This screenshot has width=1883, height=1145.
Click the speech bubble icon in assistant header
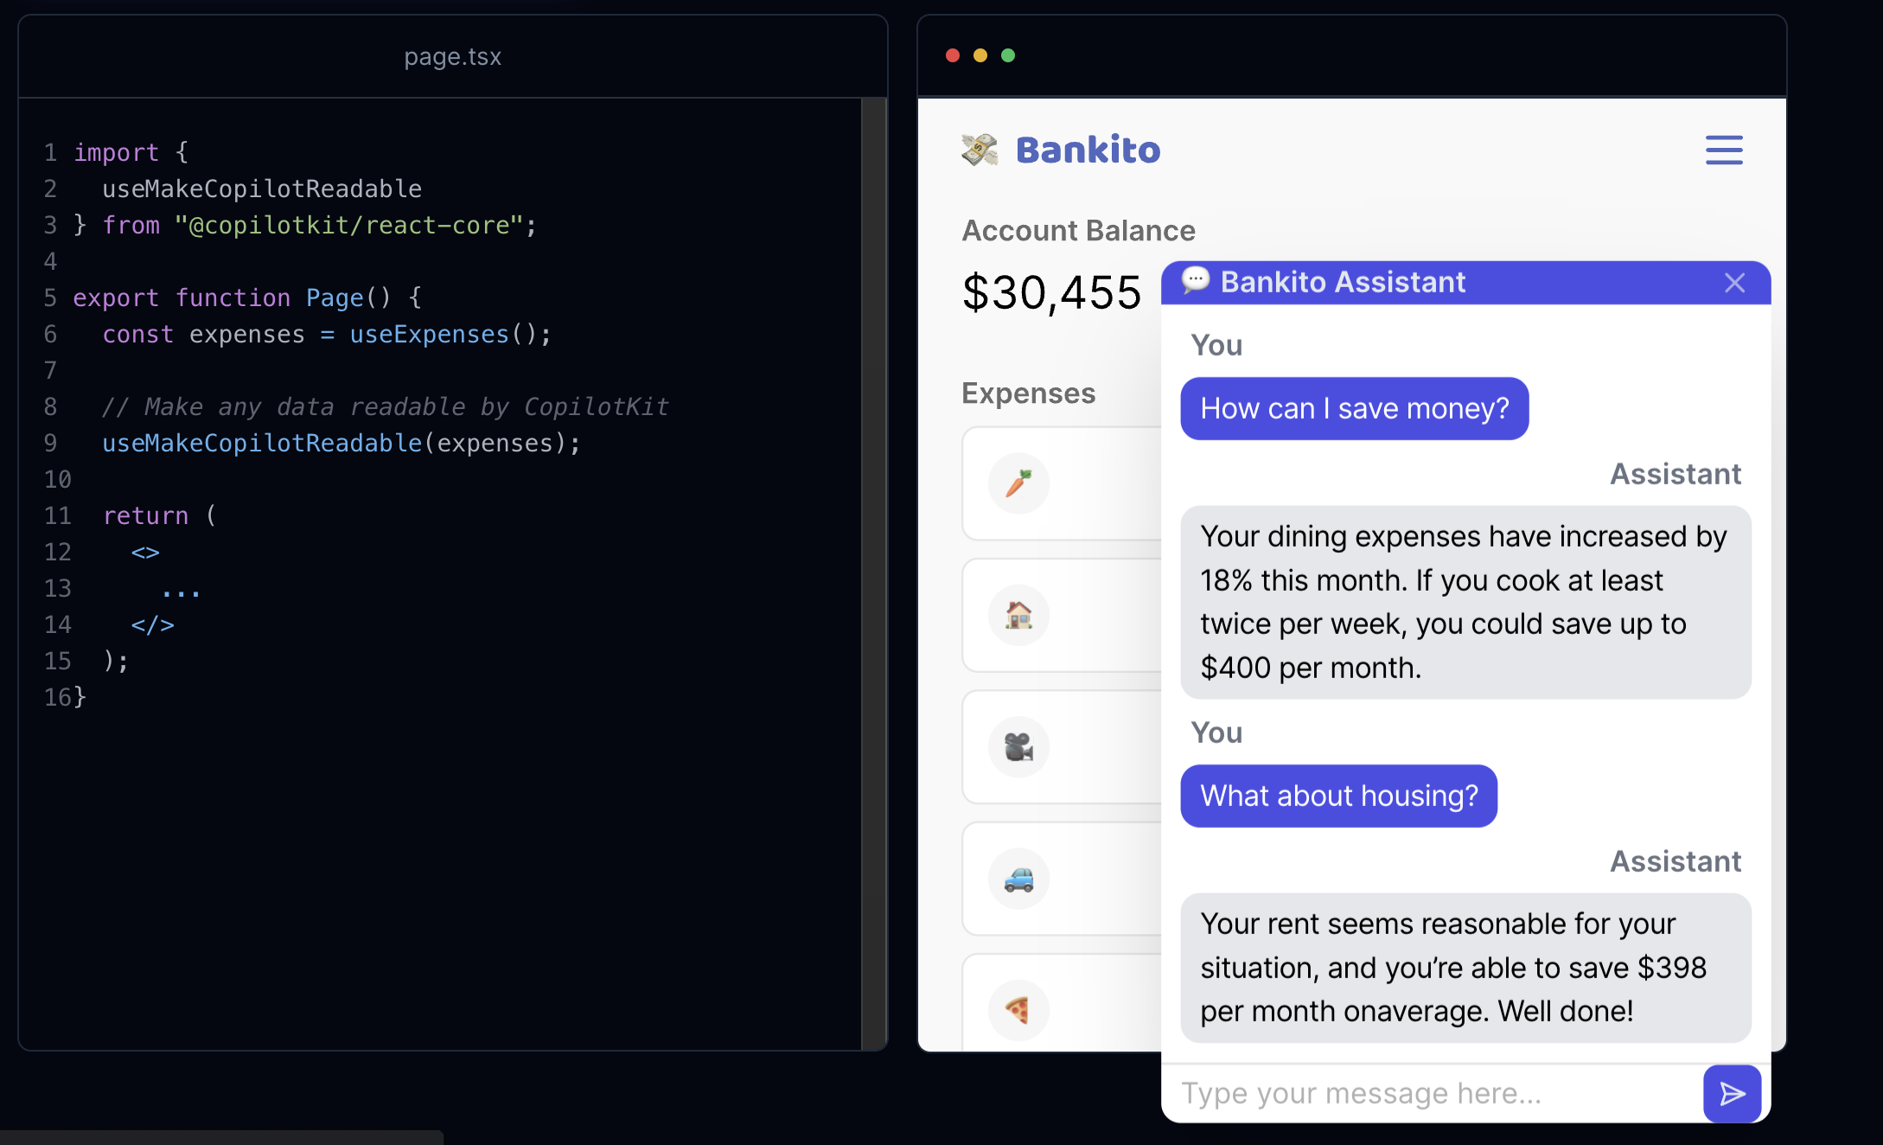tap(1196, 281)
